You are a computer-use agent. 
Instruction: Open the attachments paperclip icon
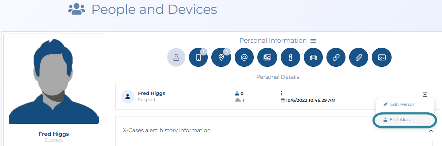pyautogui.click(x=359, y=58)
